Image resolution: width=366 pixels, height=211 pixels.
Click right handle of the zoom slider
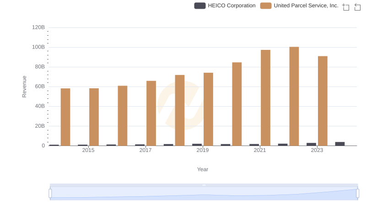tap(358, 194)
